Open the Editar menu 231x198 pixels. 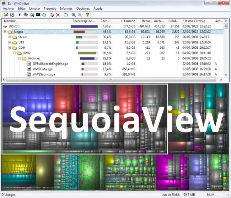pos(22,9)
